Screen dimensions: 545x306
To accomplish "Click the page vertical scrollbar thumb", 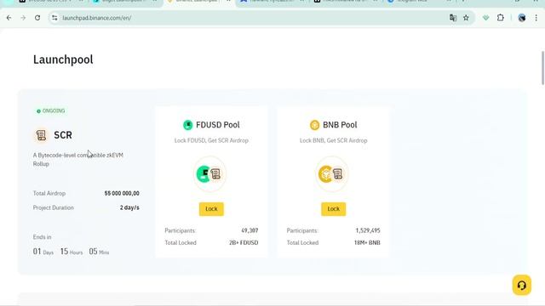I will coord(542,68).
